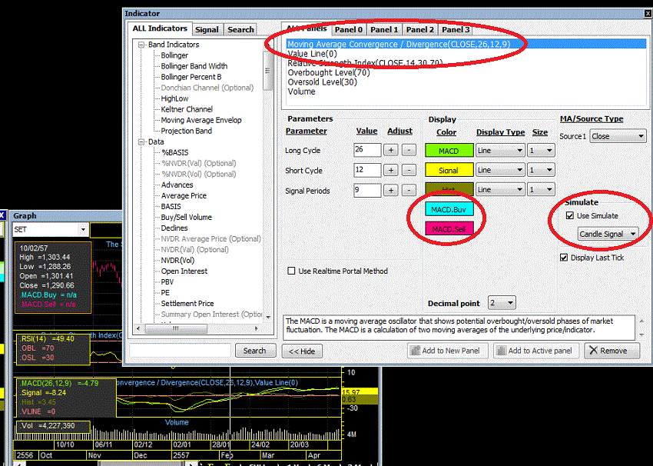
Task: Switch to the Signal indicators tab
Action: point(207,30)
